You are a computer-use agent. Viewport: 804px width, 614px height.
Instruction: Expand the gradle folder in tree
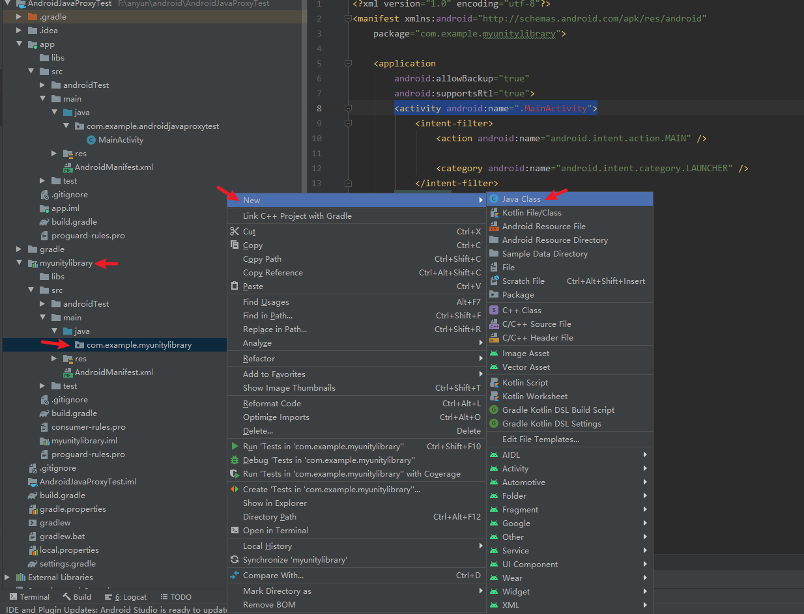pos(20,249)
